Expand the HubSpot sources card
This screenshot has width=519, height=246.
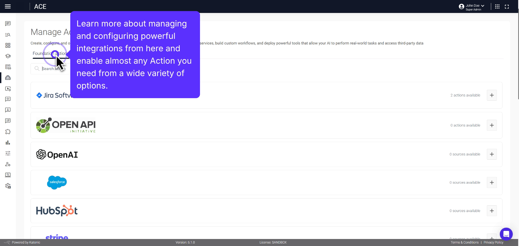tap(492, 211)
